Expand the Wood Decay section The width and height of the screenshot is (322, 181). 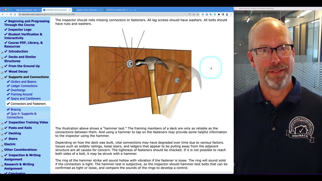click(x=2, y=72)
